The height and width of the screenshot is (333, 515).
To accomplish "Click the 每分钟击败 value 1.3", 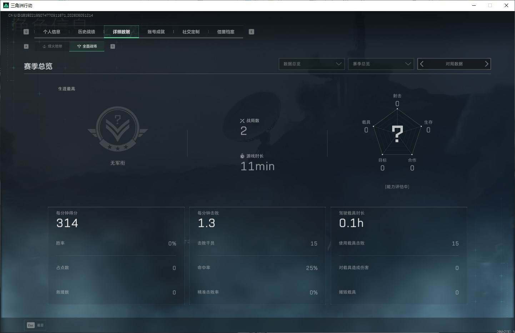I will click(206, 223).
